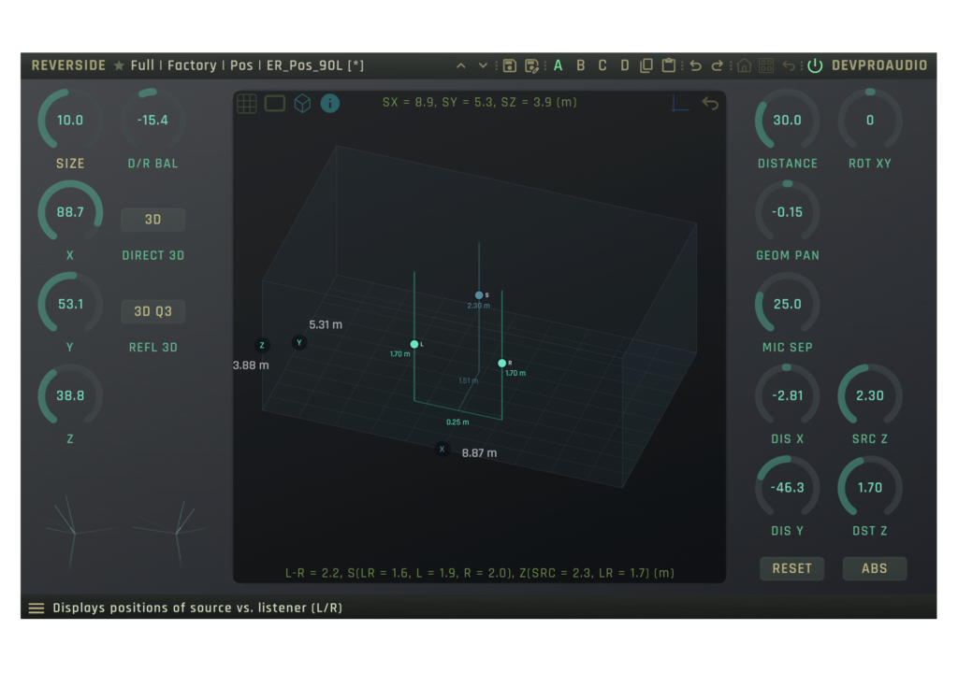
Task: Toggle the plugin power bypass button
Action: point(815,65)
